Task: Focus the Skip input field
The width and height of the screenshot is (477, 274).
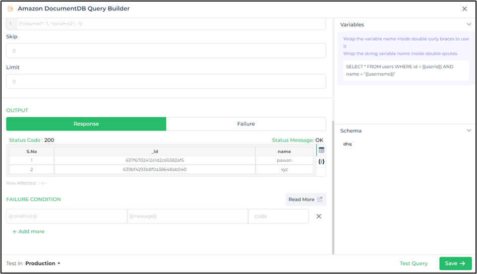Action: [166, 51]
